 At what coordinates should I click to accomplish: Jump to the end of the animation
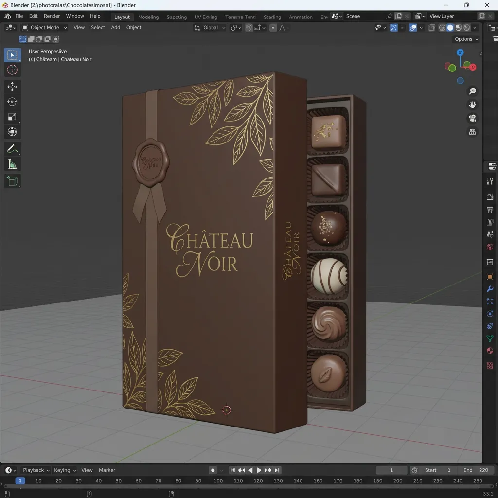click(x=277, y=470)
